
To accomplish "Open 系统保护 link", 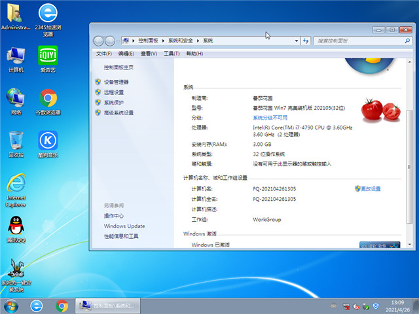I will click(x=114, y=103).
